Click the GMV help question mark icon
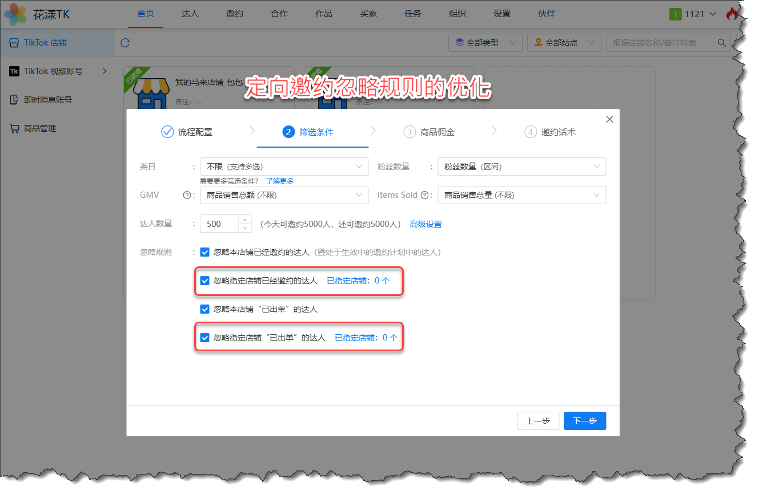Viewport: 759px width, 495px height. pos(186,195)
